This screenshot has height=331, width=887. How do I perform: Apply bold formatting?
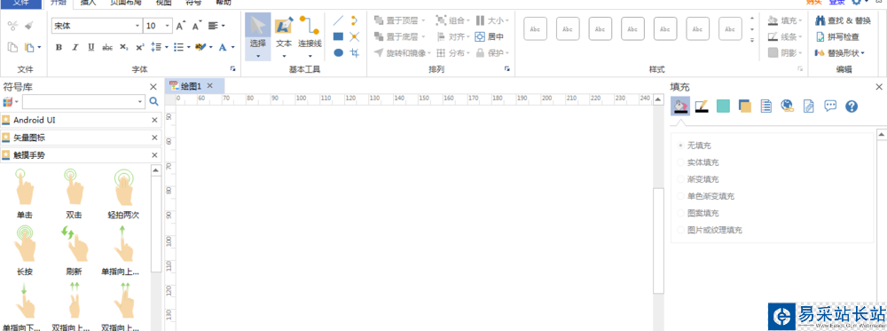[59, 48]
